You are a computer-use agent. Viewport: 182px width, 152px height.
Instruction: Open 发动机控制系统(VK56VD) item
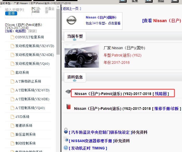point(35,46)
